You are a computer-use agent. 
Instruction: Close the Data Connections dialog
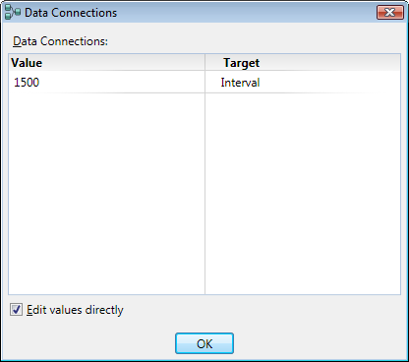pyautogui.click(x=390, y=13)
